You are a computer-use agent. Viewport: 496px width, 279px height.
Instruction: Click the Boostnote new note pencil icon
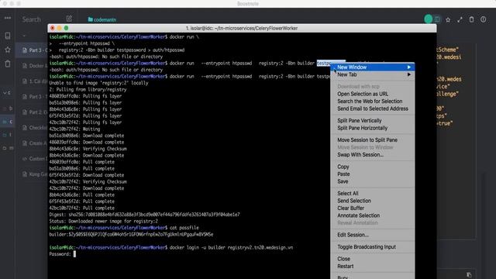coord(69,19)
